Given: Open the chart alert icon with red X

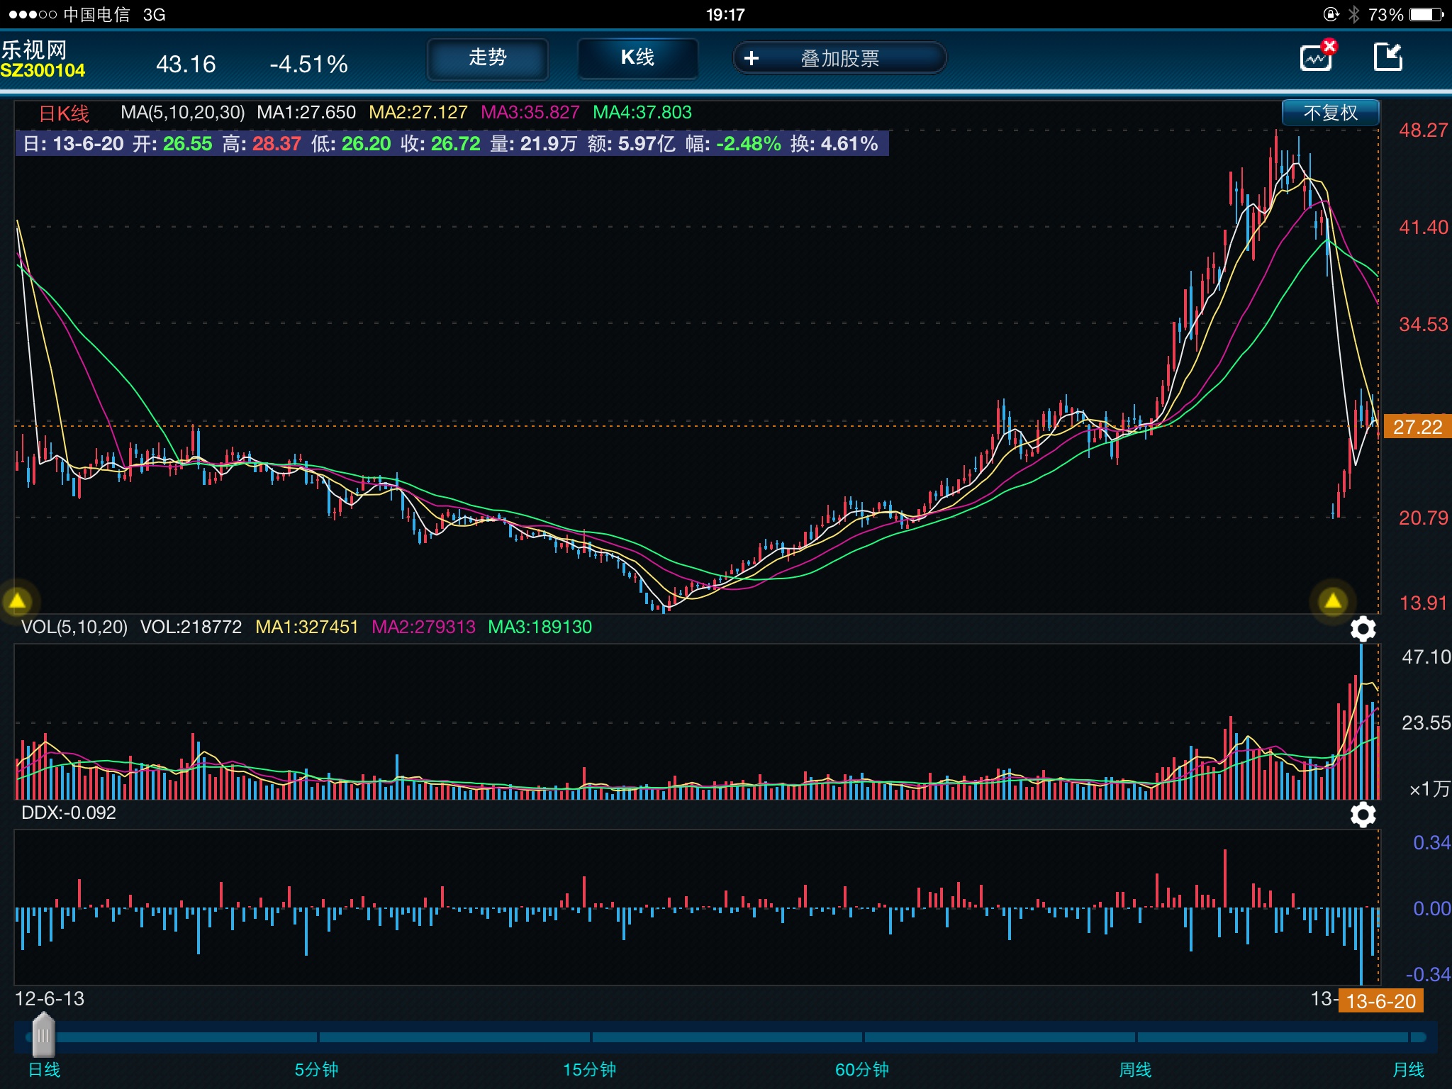Looking at the screenshot, I should (x=1318, y=57).
